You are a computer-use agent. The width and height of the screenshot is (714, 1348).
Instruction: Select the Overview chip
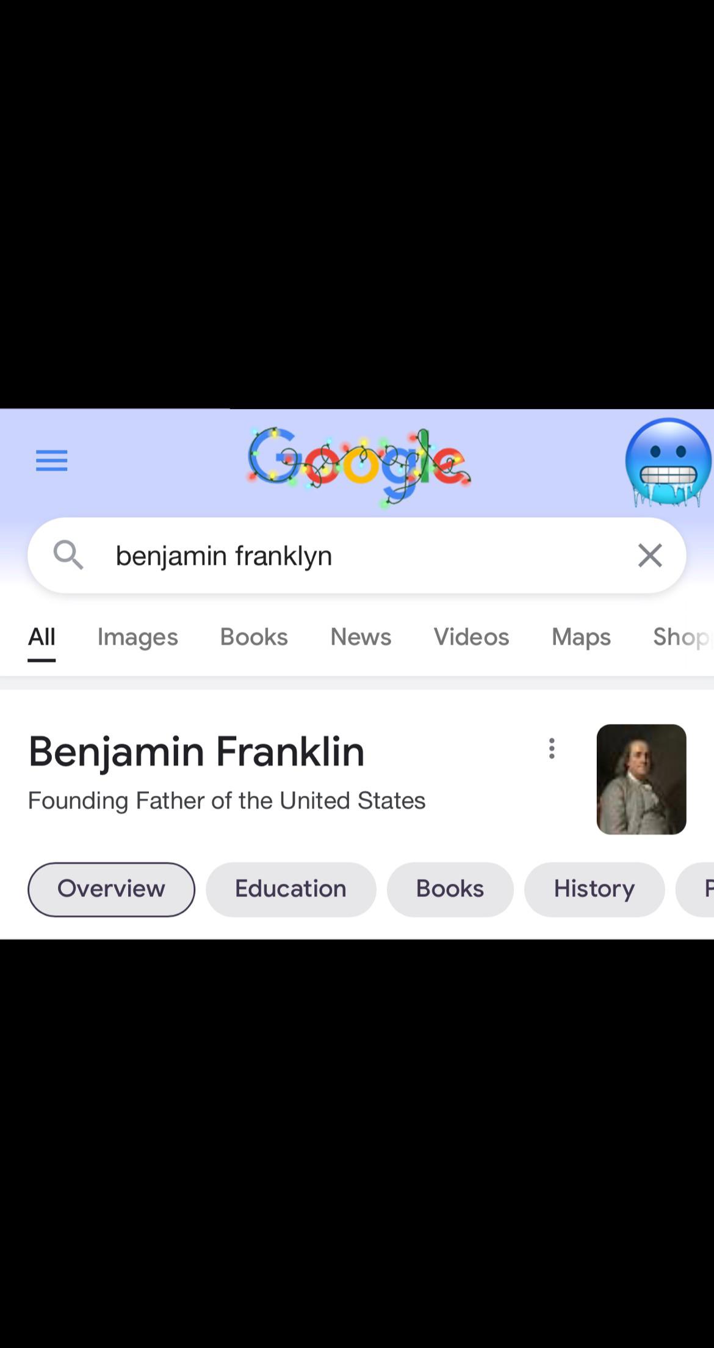click(x=111, y=889)
